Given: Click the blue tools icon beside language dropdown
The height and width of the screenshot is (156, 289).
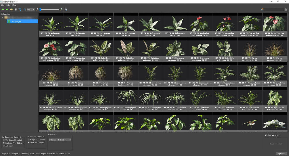Looking at the screenshot, I should (x=24, y=9).
